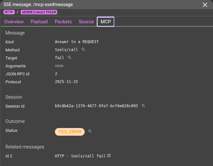Click the search icon next to tools/call method
Screen dimensions: 213x166
pos(83,49)
